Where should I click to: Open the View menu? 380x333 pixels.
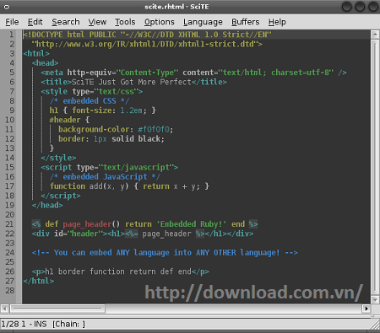97,22
